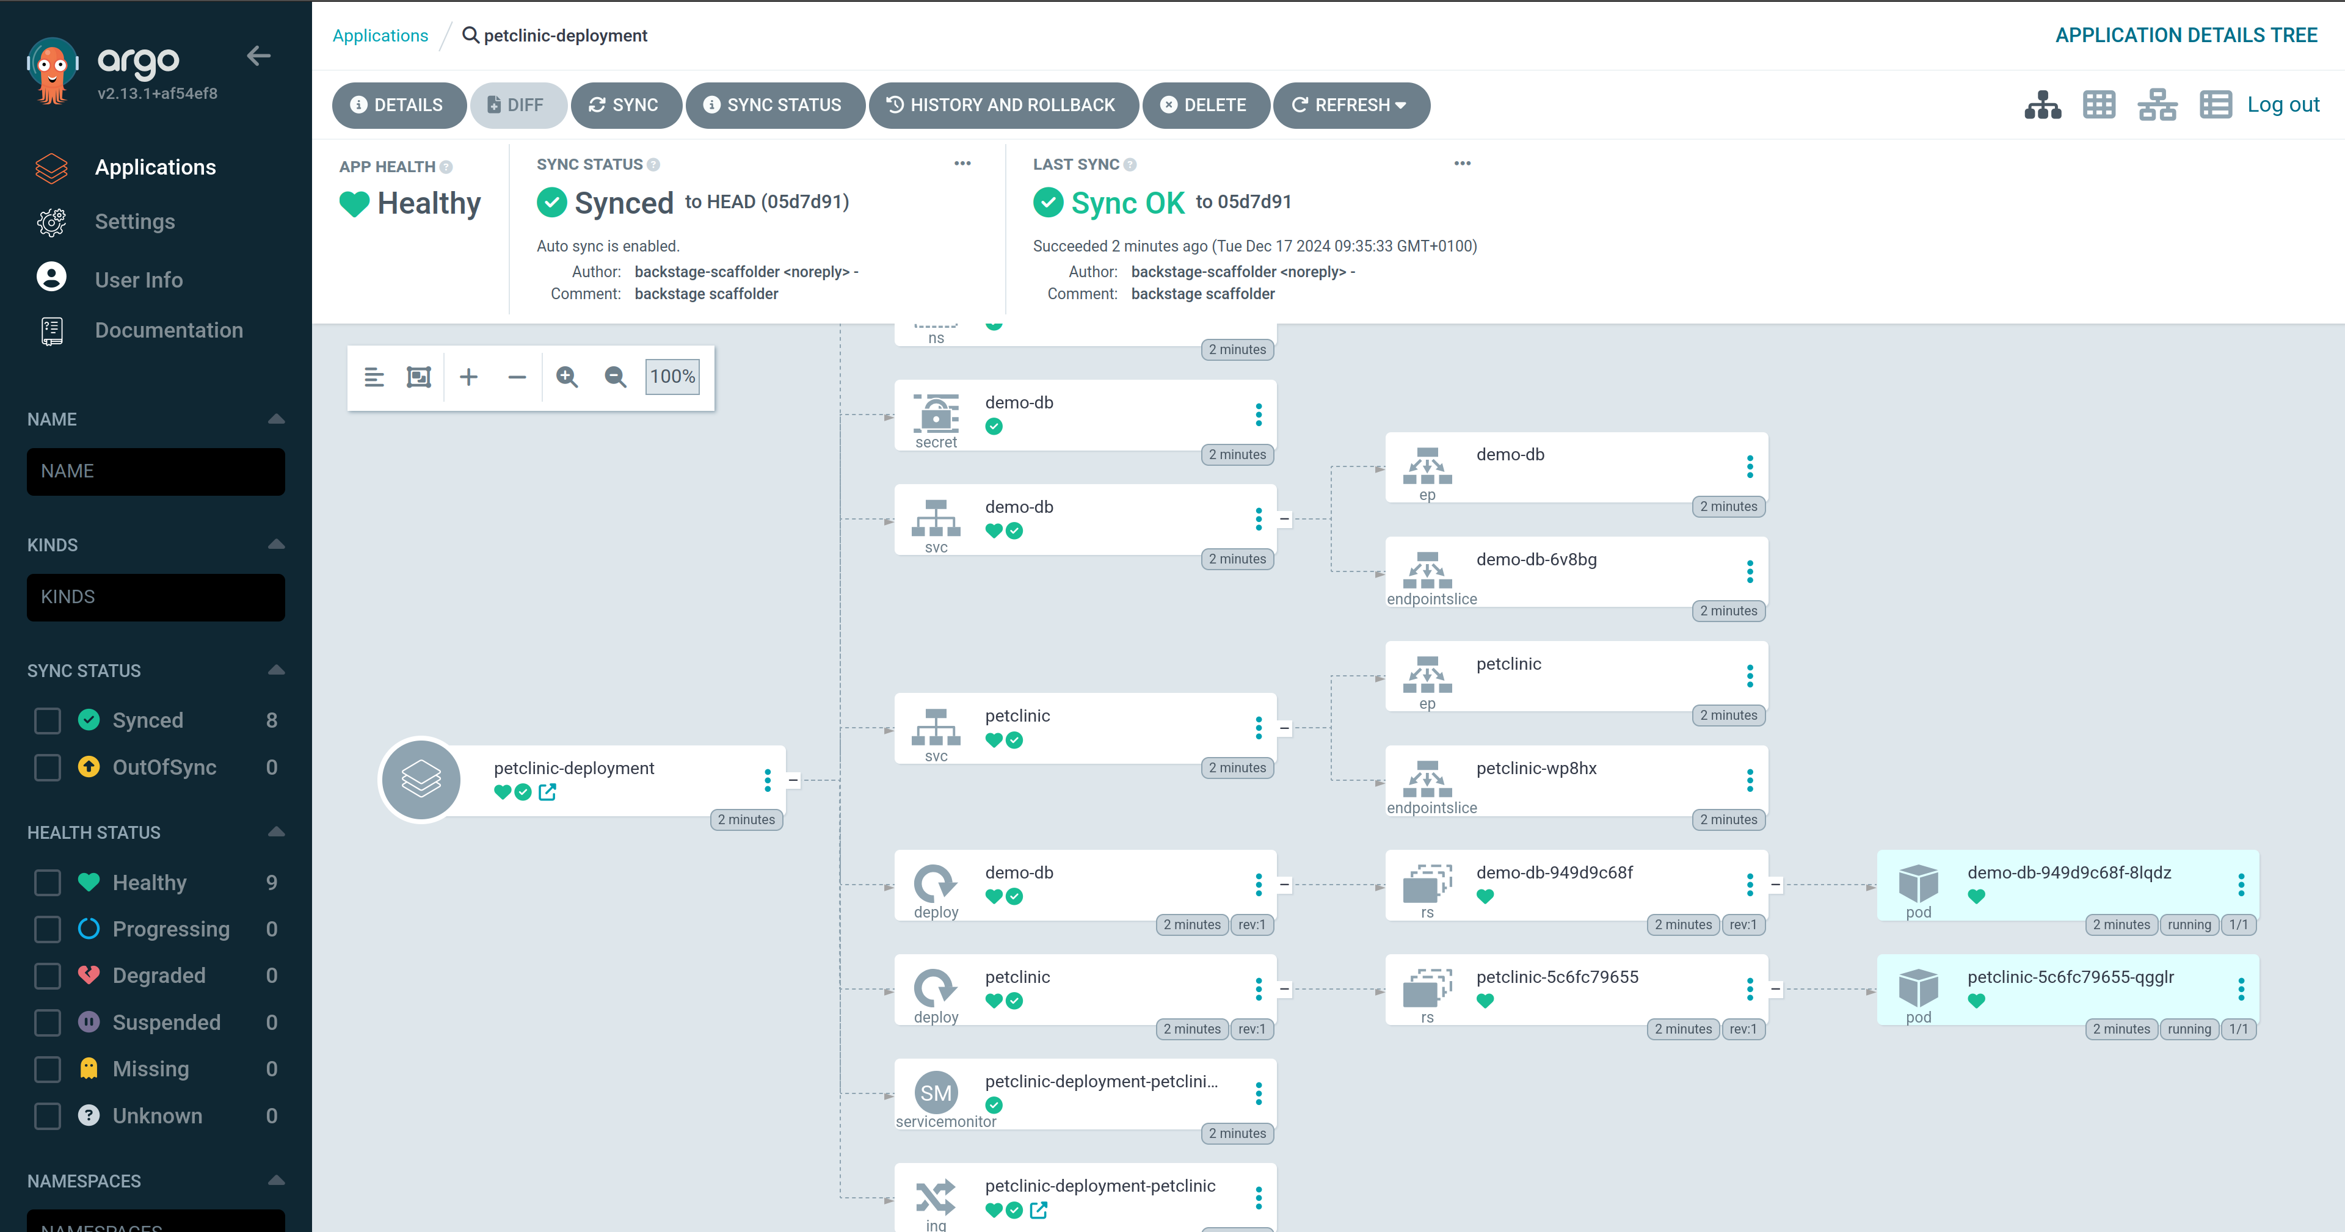Collapse children of demo-db svc node
Image resolution: width=2345 pixels, height=1232 pixels.
pos(1284,520)
